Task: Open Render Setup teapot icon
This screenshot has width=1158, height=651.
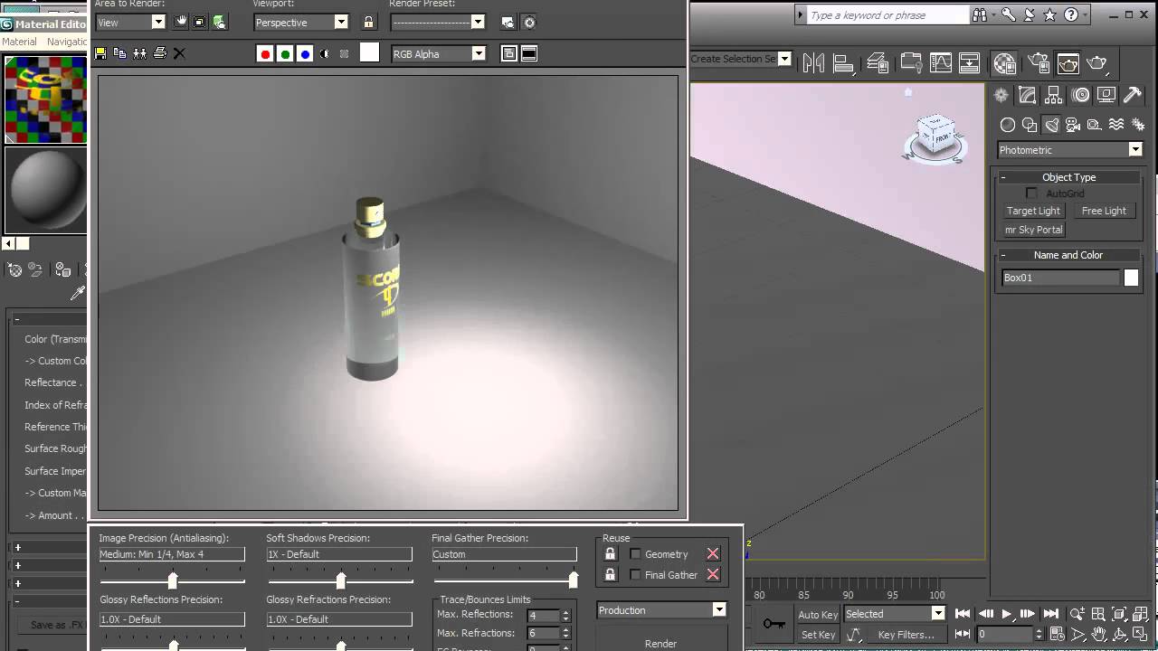Action: (1039, 63)
